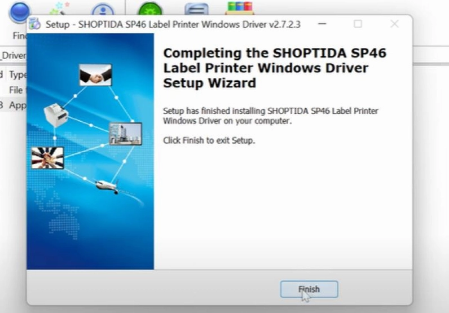This screenshot has width=449, height=313.
Task: Minimize the SHOPTIDA setup window
Action: pyautogui.click(x=322, y=24)
